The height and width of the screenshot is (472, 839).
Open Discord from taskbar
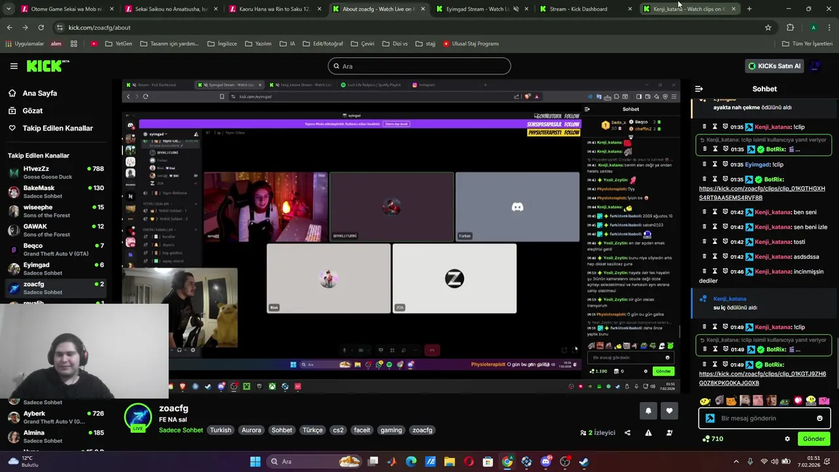545,462
